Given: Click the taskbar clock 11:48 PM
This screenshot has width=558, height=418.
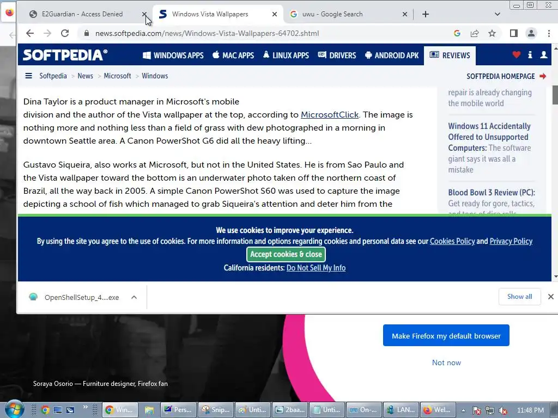Looking at the screenshot, I should tap(530, 410).
